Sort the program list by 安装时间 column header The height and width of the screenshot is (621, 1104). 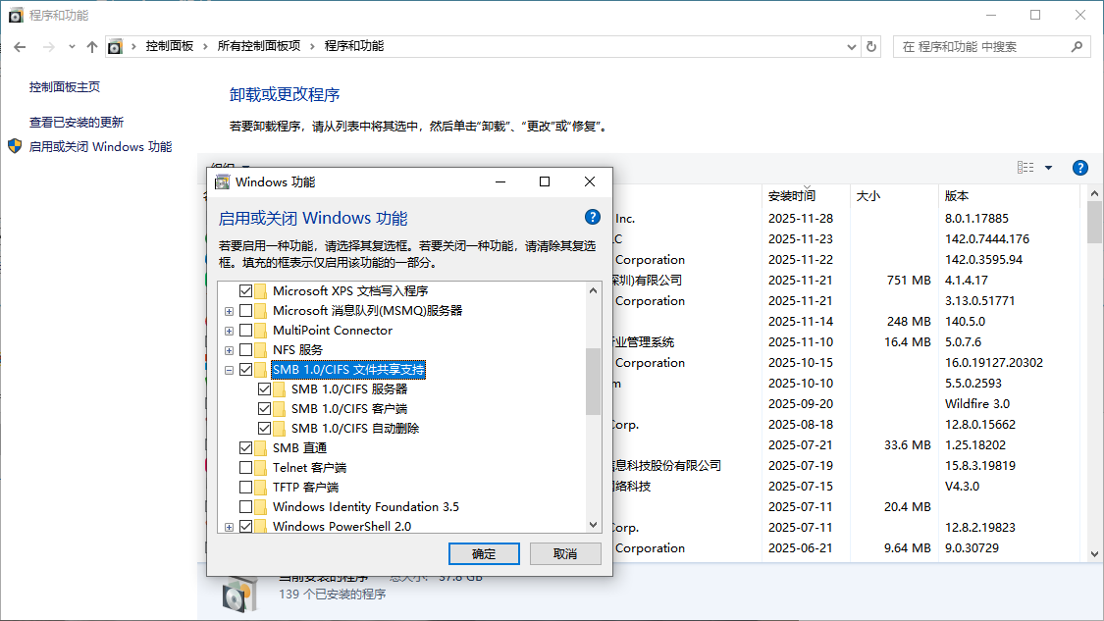pyautogui.click(x=791, y=196)
